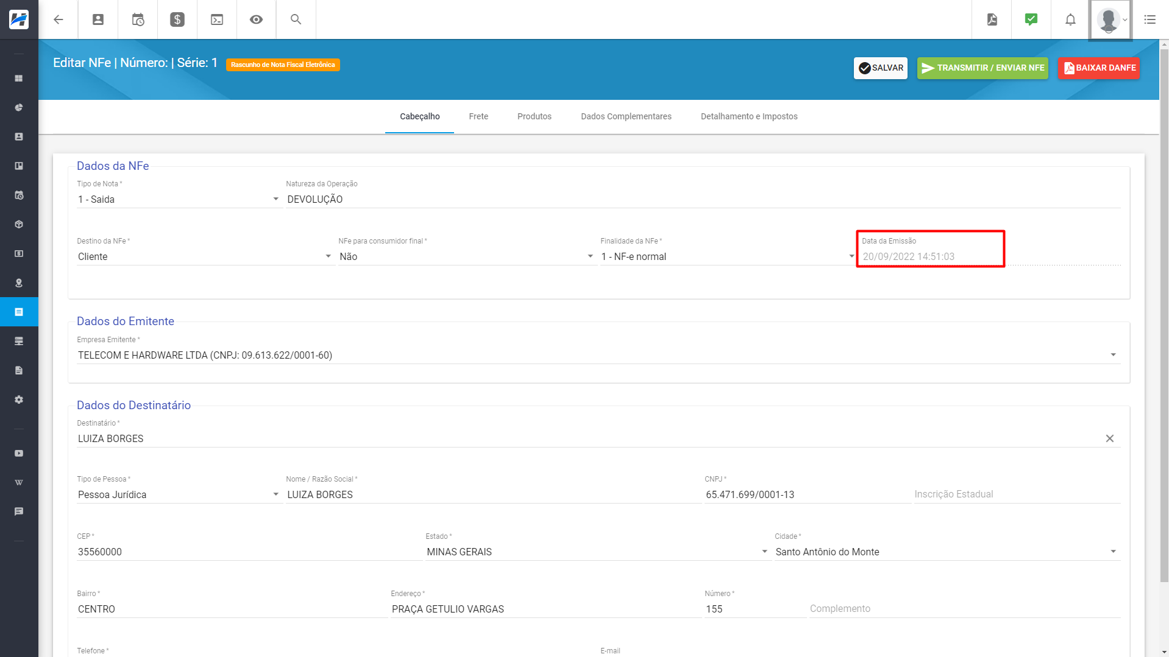Screen dimensions: 1169x657
Task: Open Tipo de Pessoa dropdown
Action: [x=179, y=494]
